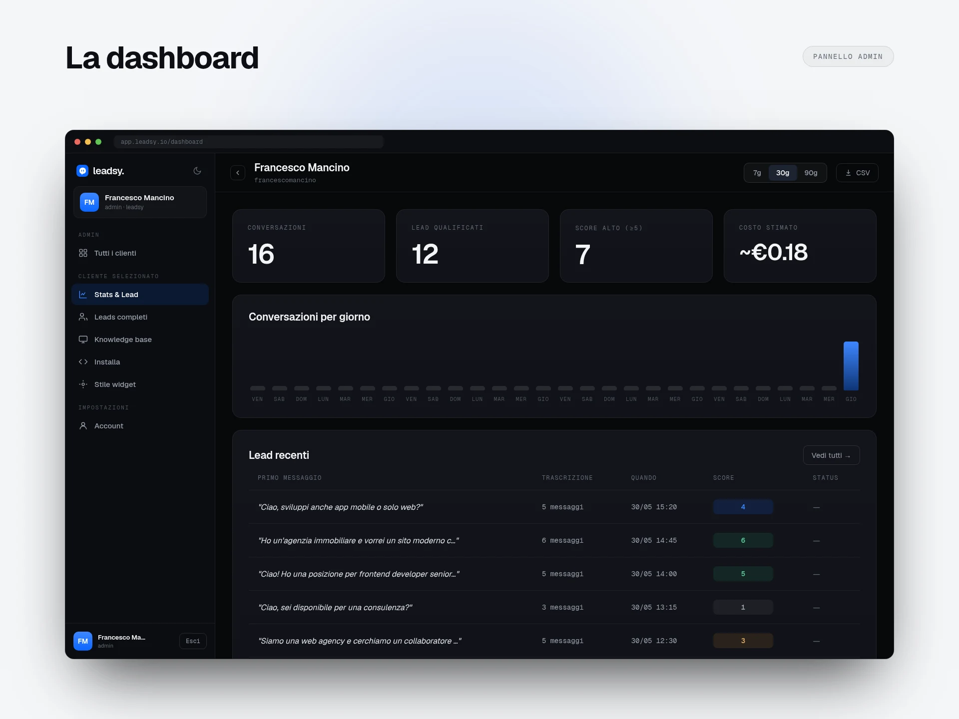The image size is (959, 719).
Task: Click the Installa code brackets icon
Action: pyautogui.click(x=83, y=362)
